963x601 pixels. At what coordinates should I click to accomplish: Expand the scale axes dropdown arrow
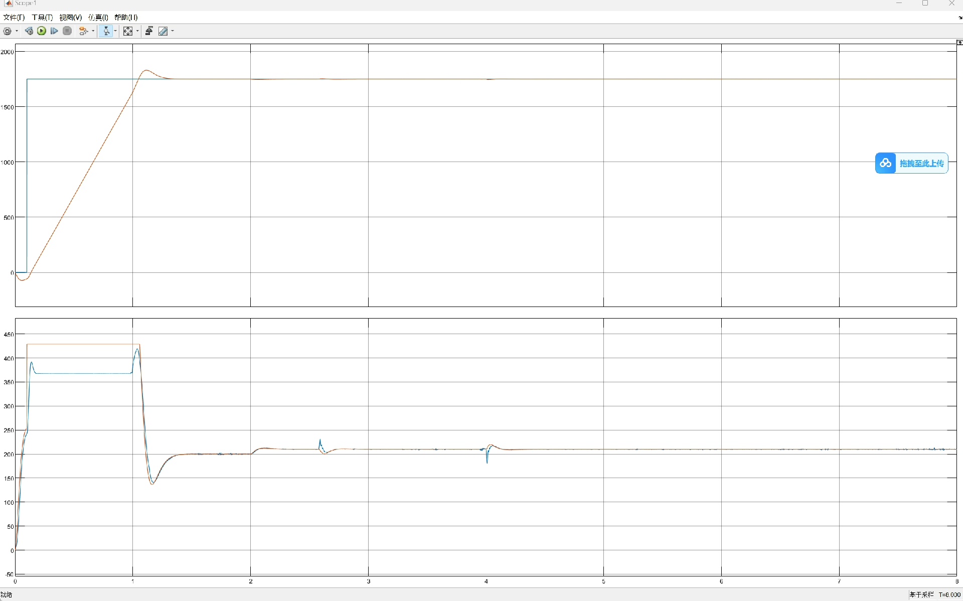(137, 31)
